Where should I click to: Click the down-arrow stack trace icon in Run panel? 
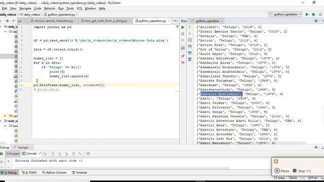point(190,34)
